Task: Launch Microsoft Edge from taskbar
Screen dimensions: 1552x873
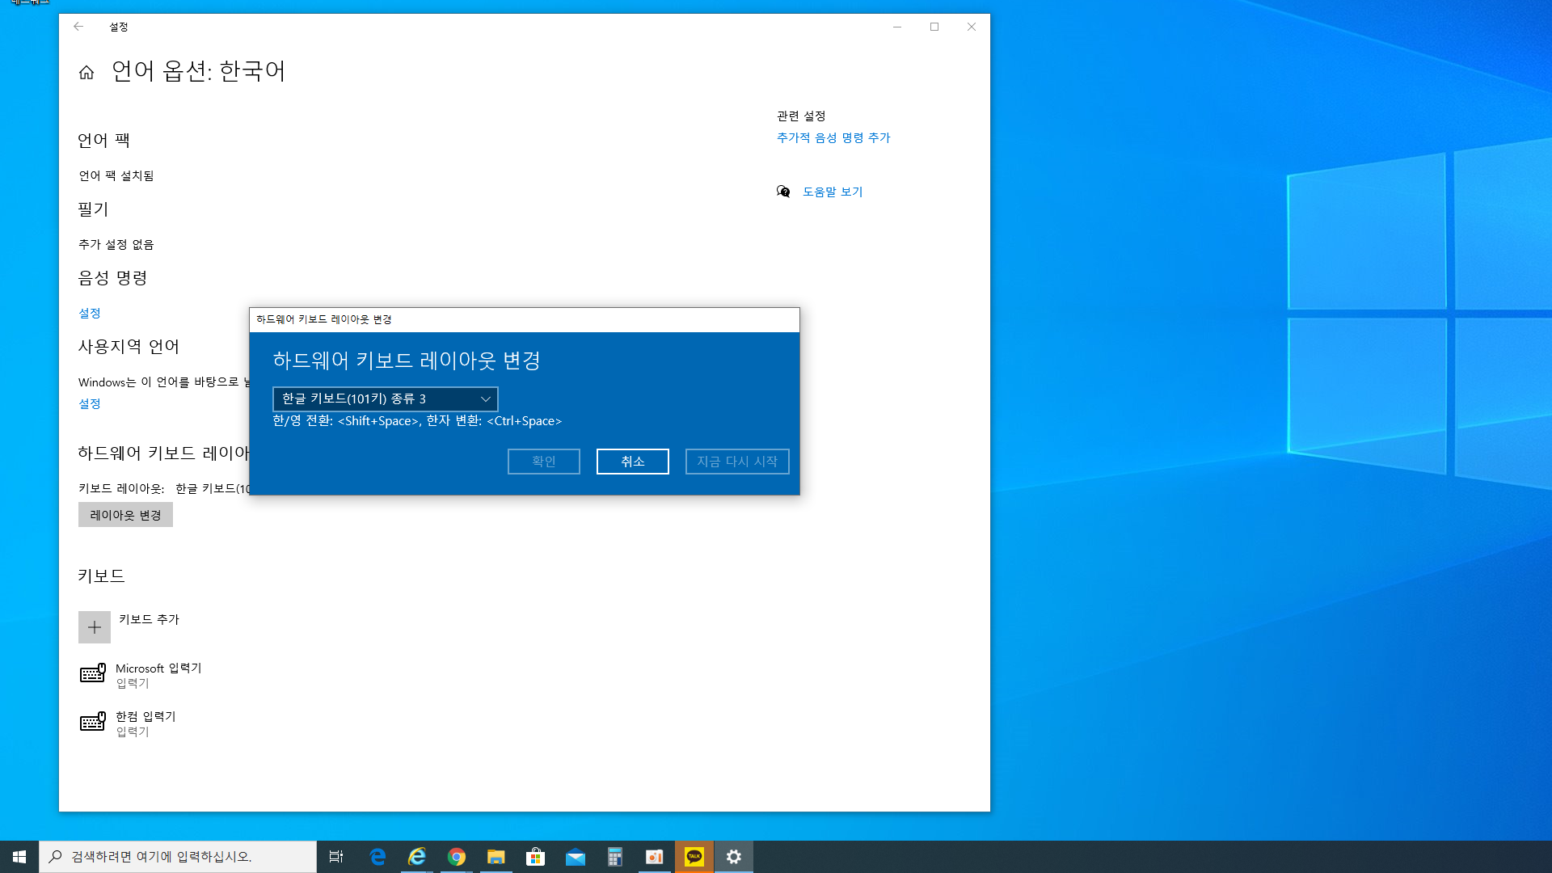Action: [x=377, y=857]
